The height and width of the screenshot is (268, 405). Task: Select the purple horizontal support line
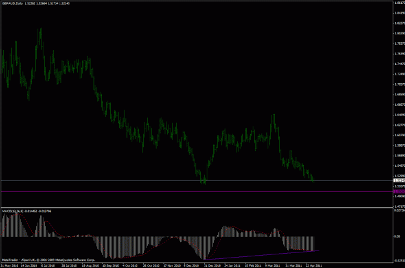click(197, 191)
